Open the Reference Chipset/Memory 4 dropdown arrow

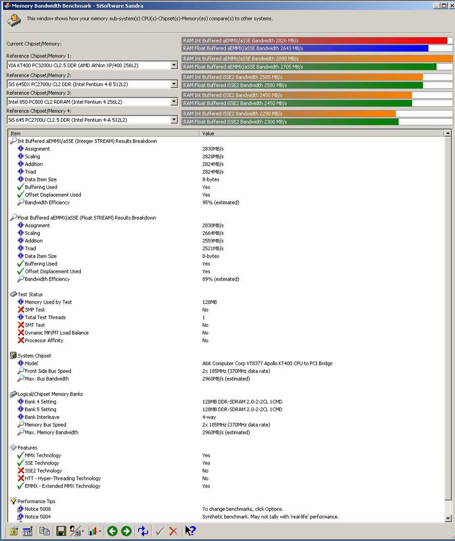(x=174, y=120)
